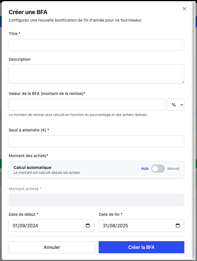
Task: Click the Seuil à atteindre field
Action: pos(96,141)
